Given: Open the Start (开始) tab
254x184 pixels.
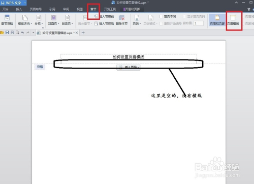Looking at the screenshot, I should (6, 9).
